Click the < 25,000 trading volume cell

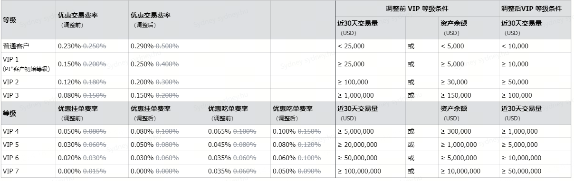[x=370, y=46]
